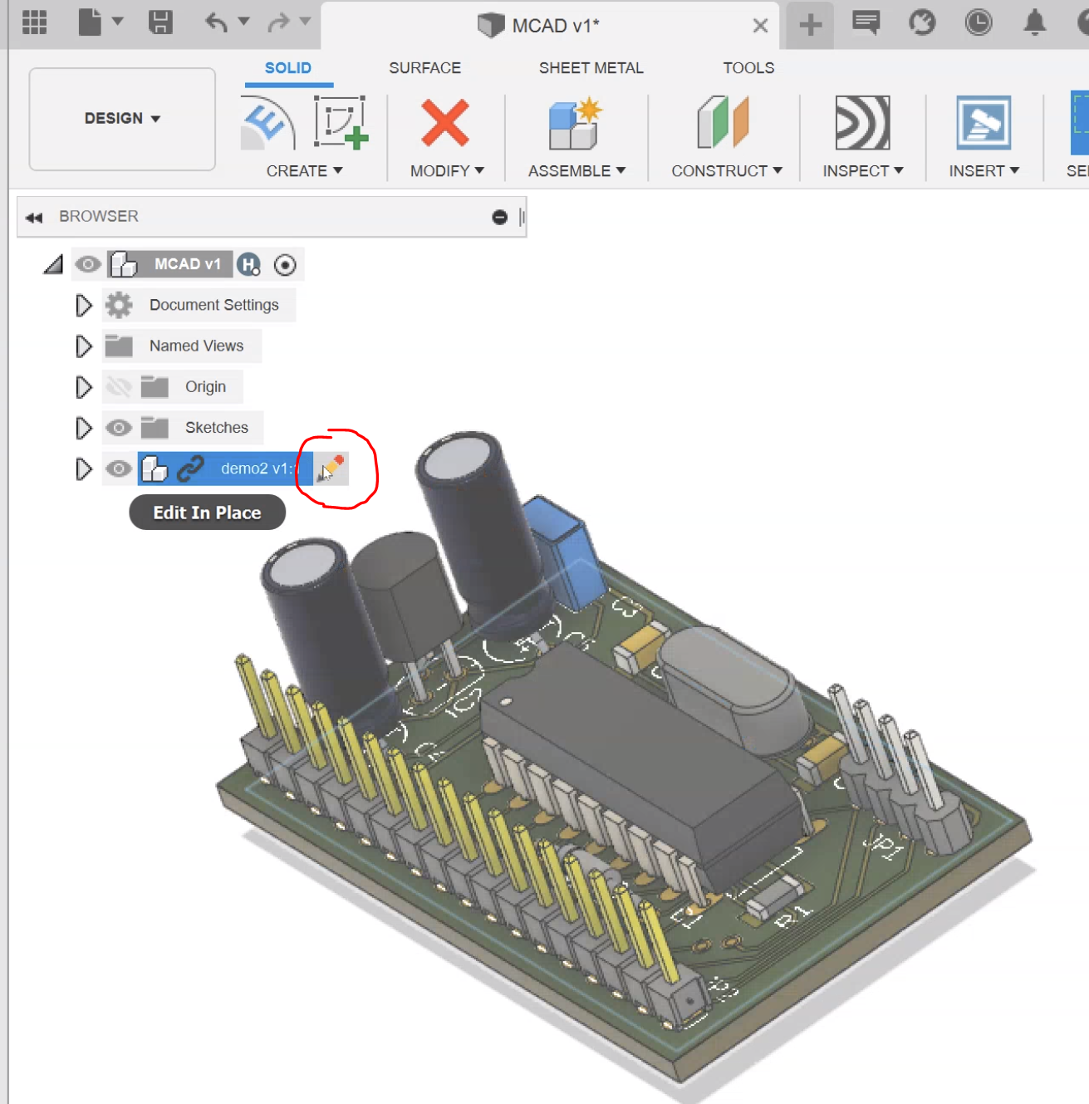Expand the Document Settings node

point(83,305)
